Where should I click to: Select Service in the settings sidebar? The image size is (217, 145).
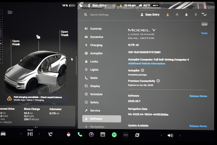[x=92, y=111]
